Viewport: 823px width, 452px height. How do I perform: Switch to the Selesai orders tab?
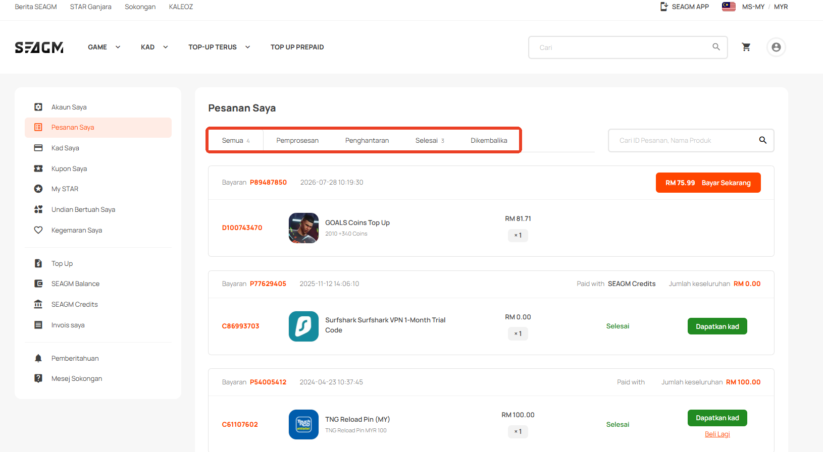click(430, 140)
